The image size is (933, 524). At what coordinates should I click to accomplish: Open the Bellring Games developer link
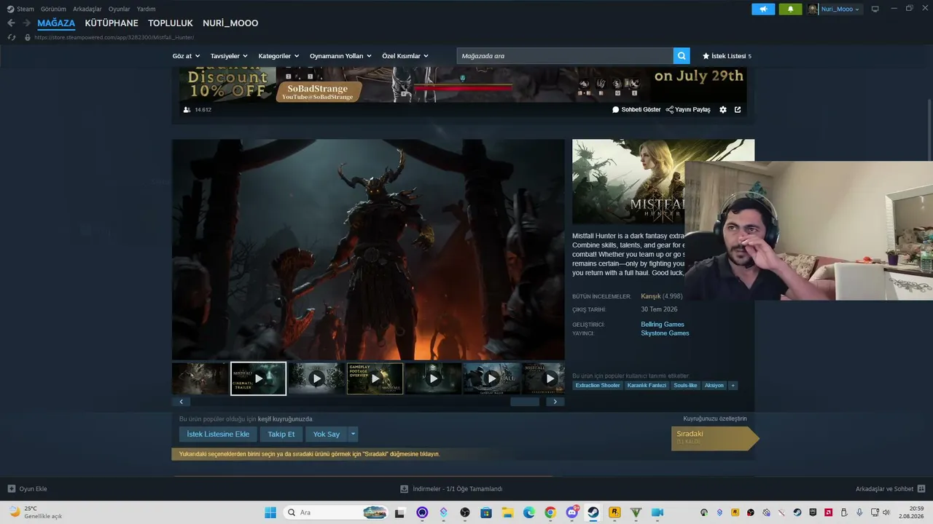pos(663,325)
